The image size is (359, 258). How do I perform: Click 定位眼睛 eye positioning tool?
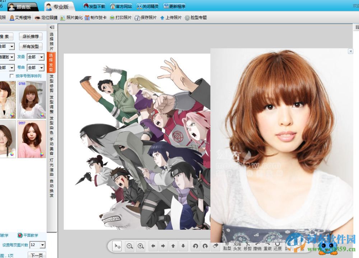46,18
